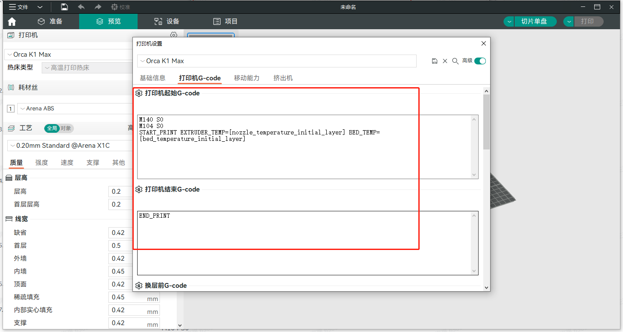Click the 切片单盘 slice button
The image size is (623, 332).
(535, 21)
